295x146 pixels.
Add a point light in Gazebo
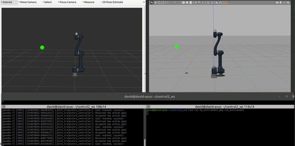196,3
